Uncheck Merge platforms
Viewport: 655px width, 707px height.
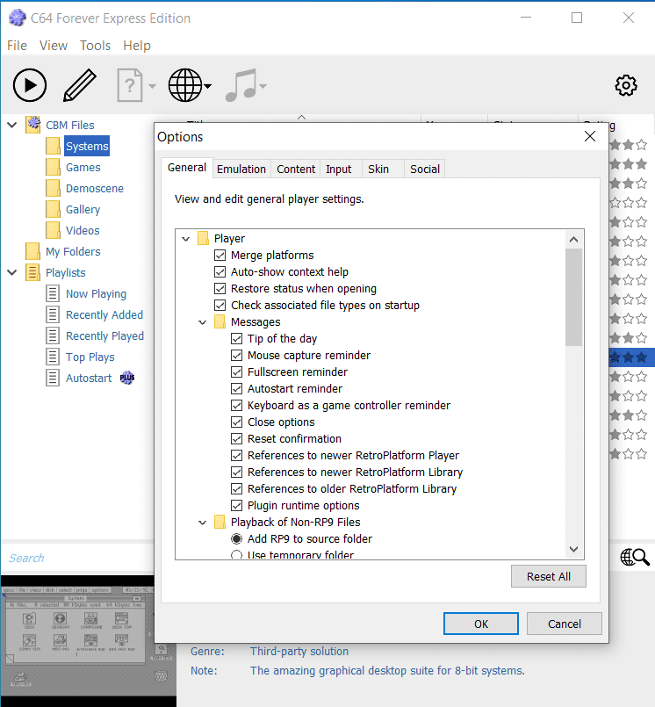tap(220, 256)
